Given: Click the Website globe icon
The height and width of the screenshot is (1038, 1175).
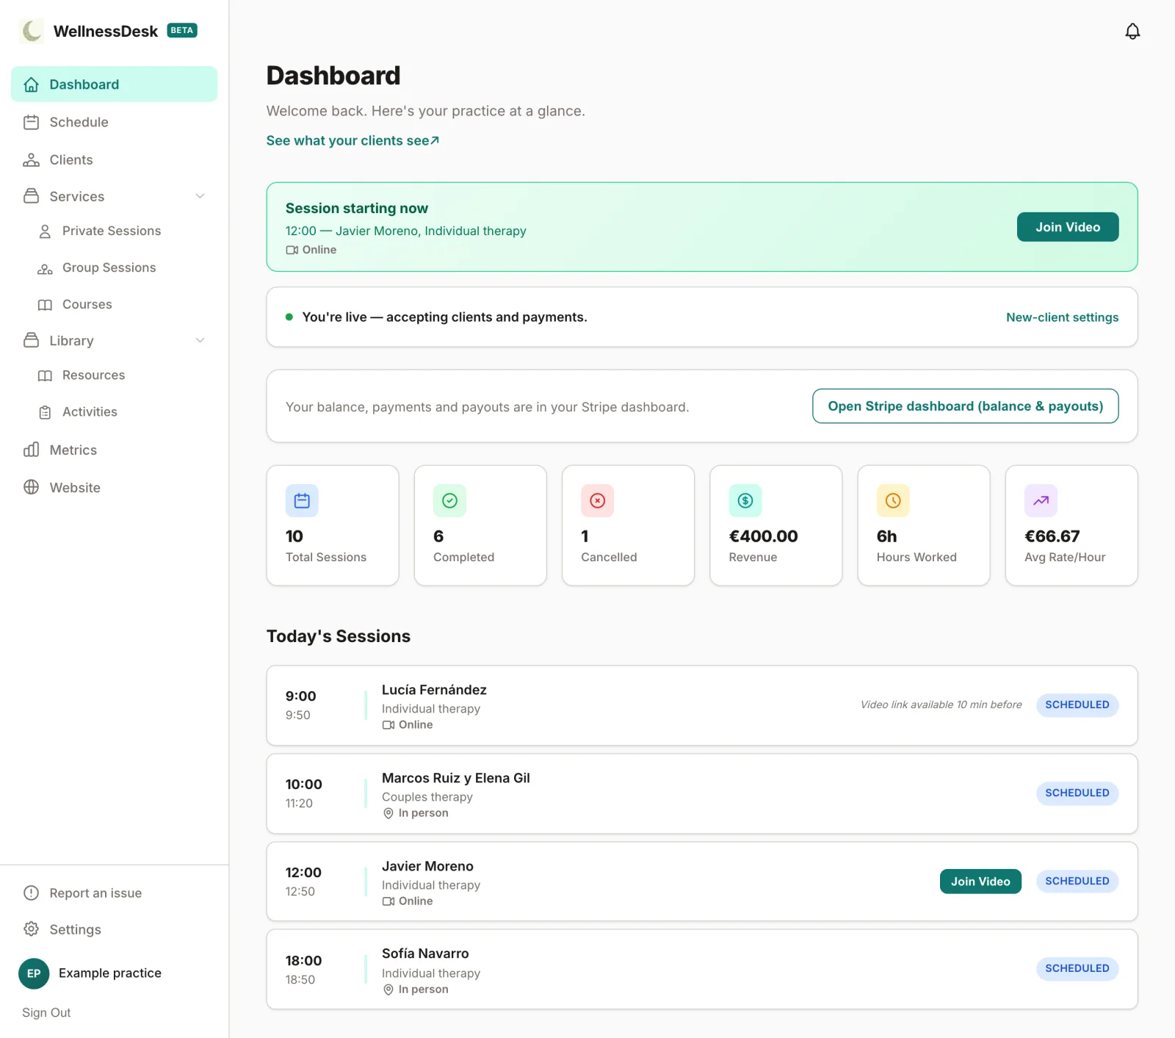Looking at the screenshot, I should coord(31,487).
